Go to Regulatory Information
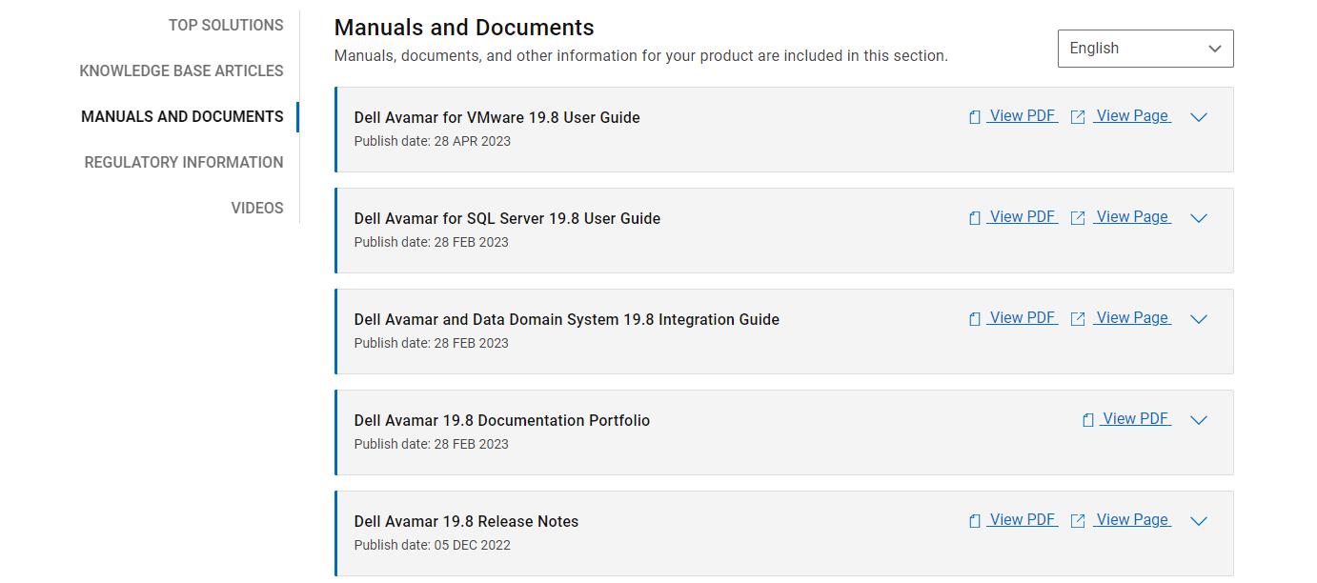The height and width of the screenshot is (583, 1317). click(x=184, y=162)
